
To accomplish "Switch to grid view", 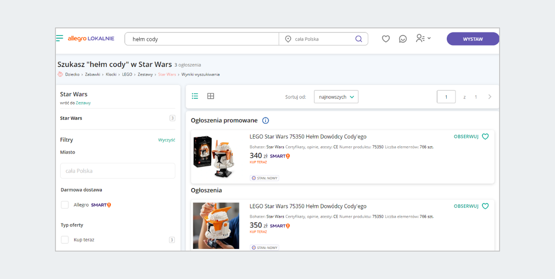I will click(210, 96).
